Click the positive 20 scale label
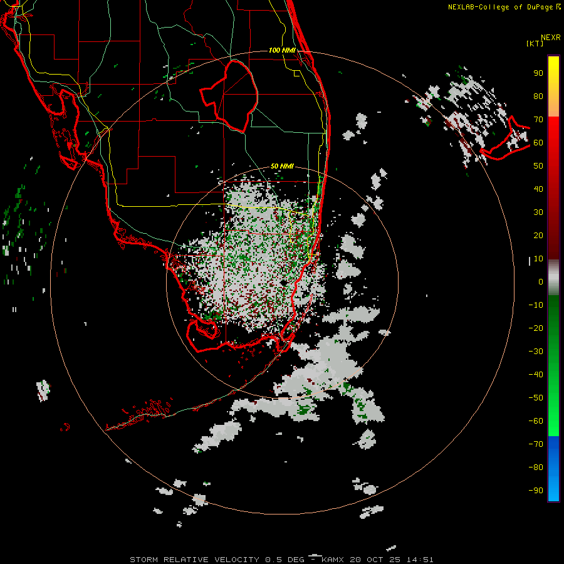 538,235
